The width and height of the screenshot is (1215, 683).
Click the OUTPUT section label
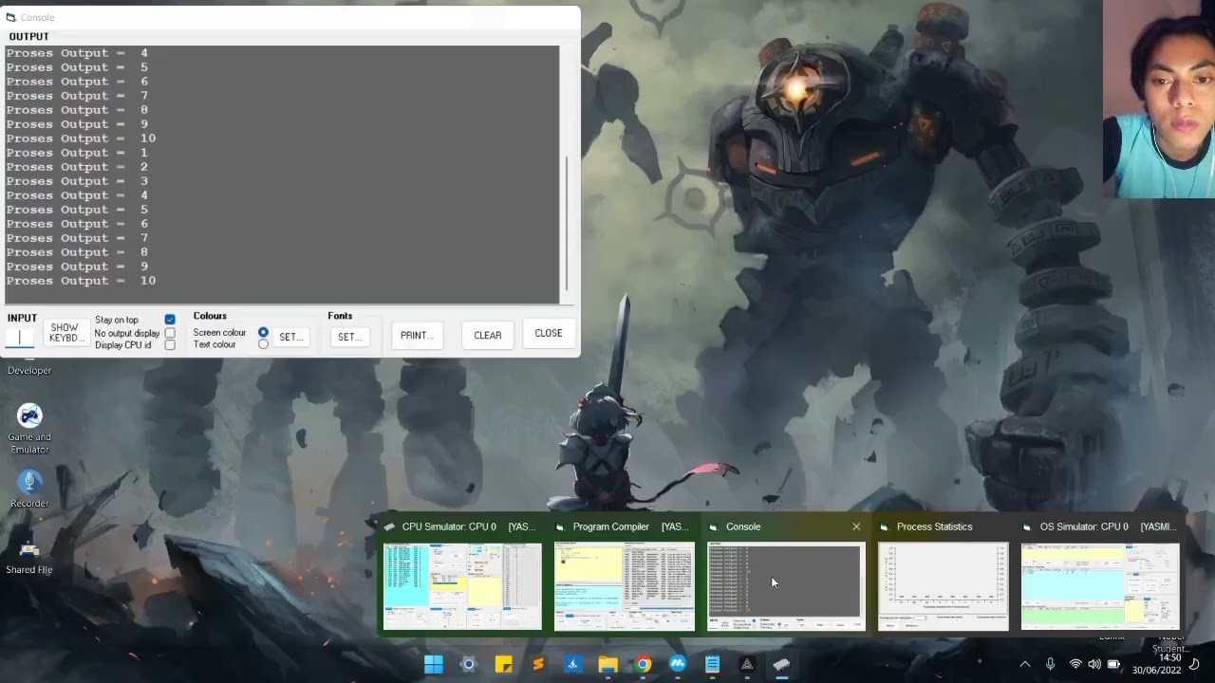tap(28, 36)
